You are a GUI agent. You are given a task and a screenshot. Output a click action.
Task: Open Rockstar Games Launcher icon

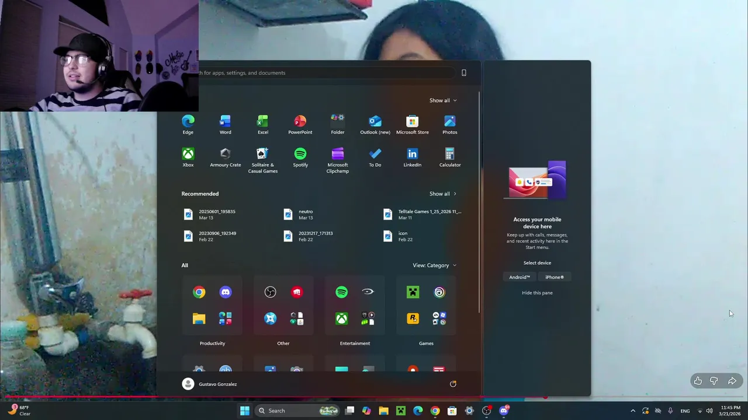(x=413, y=318)
